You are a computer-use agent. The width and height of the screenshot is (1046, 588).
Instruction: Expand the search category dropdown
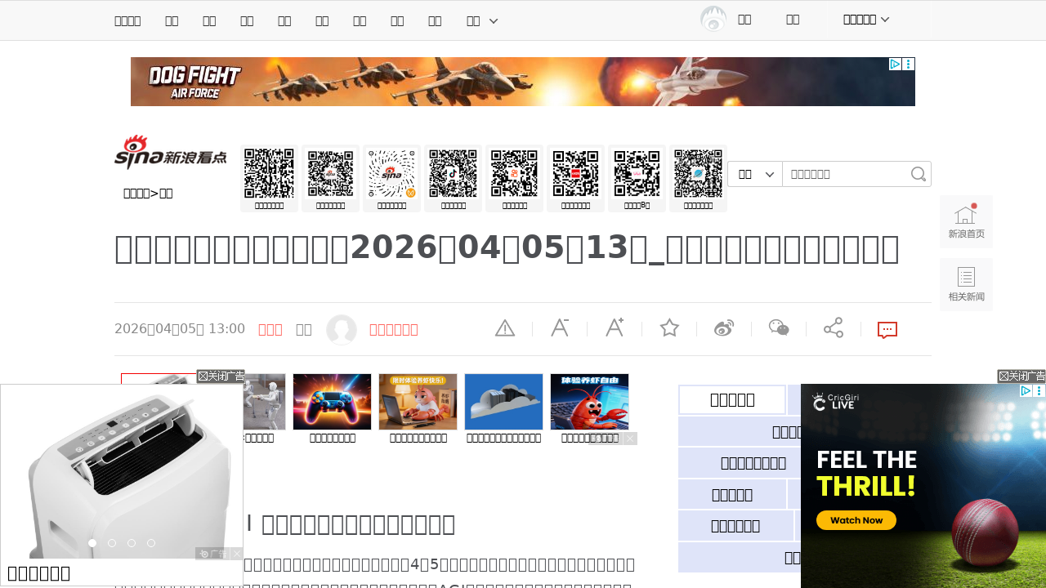(755, 174)
